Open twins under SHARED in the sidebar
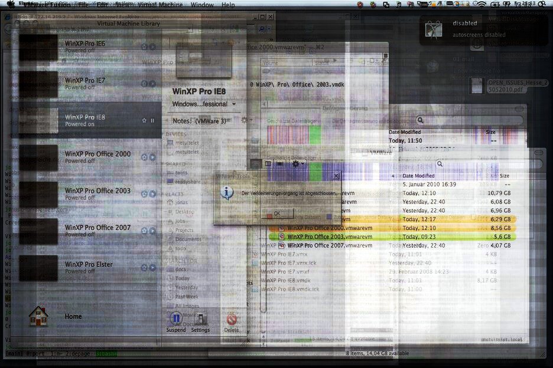This screenshot has width=553, height=368. tap(177, 173)
